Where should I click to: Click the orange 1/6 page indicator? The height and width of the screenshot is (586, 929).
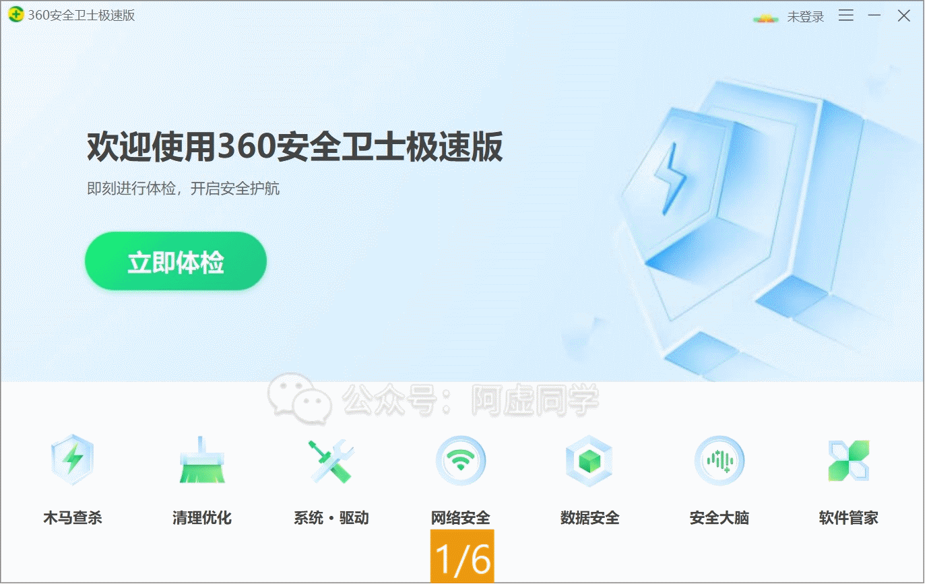pos(462,556)
